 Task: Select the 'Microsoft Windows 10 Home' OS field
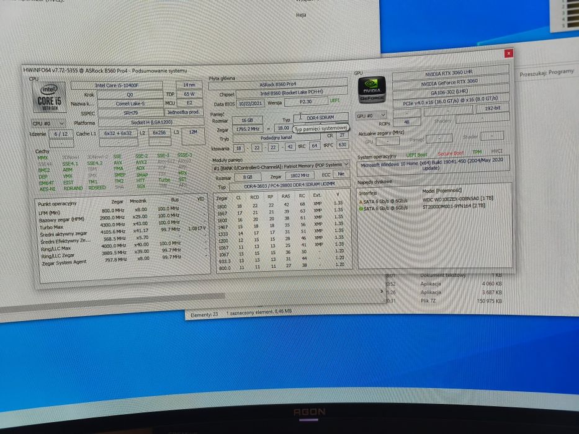433,165
